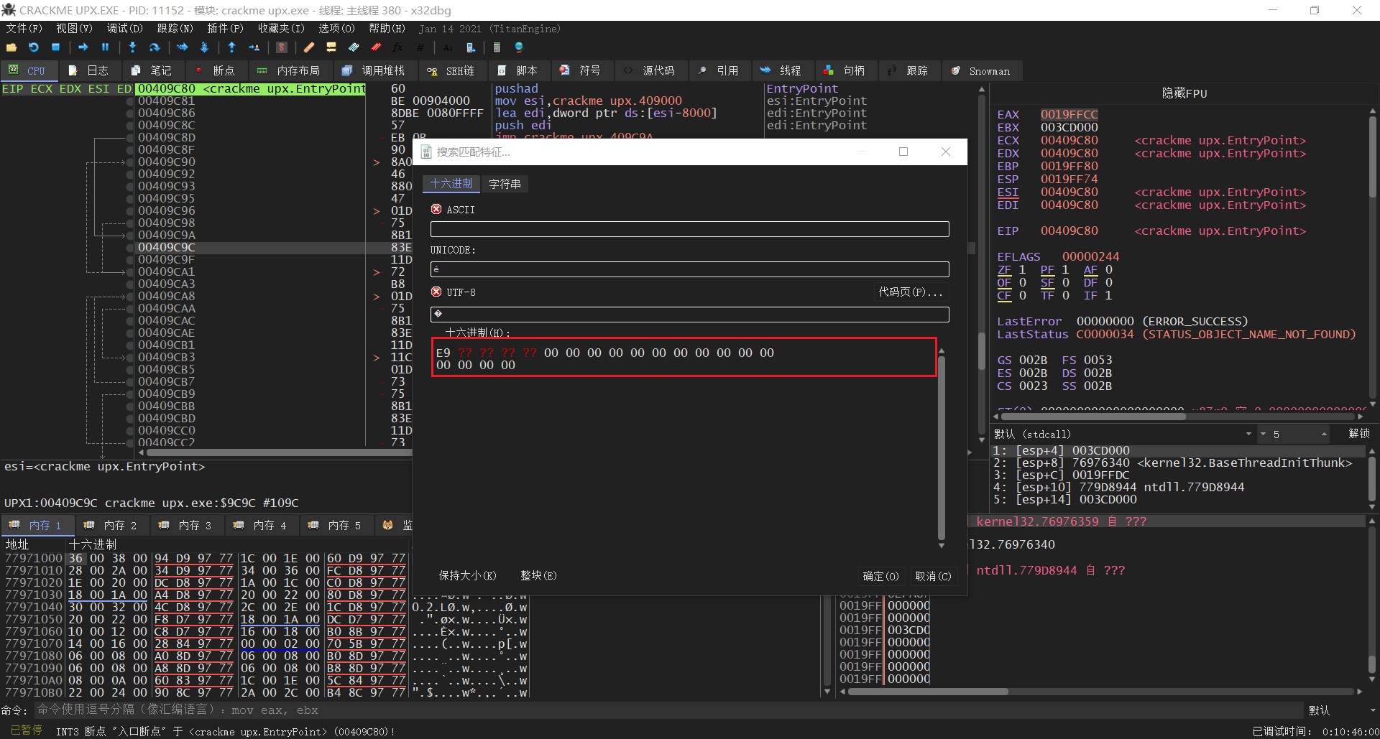Click the run arrow icon
The image size is (1380, 739).
click(83, 47)
